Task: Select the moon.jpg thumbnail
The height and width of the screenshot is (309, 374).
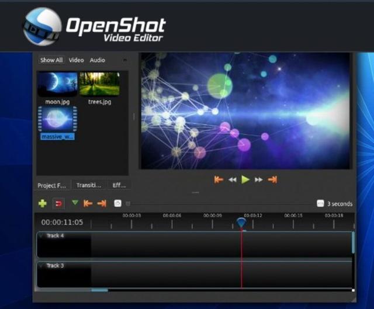Action: tap(57, 84)
